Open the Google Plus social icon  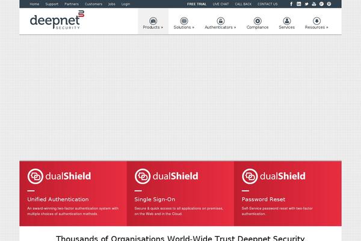pyautogui.click(x=322, y=4)
